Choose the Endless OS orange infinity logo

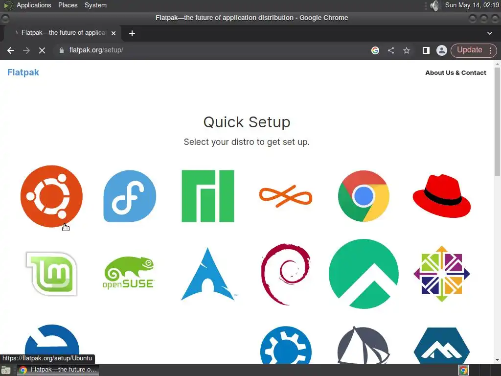286,196
